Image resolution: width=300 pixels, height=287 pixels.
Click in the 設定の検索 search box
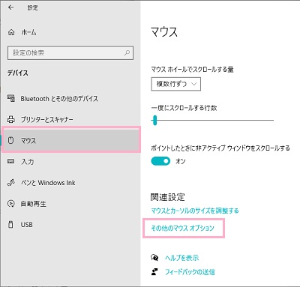point(70,52)
